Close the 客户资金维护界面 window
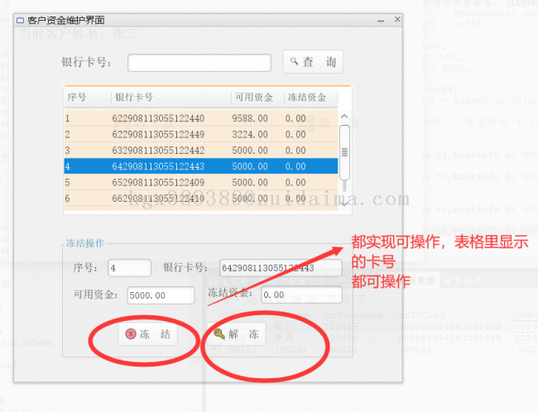 coord(397,19)
